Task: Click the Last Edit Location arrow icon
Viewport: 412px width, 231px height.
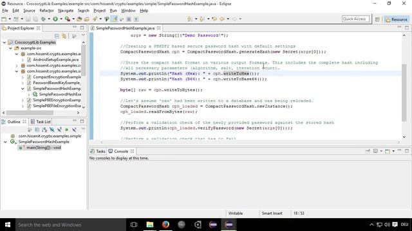Action: (214, 19)
